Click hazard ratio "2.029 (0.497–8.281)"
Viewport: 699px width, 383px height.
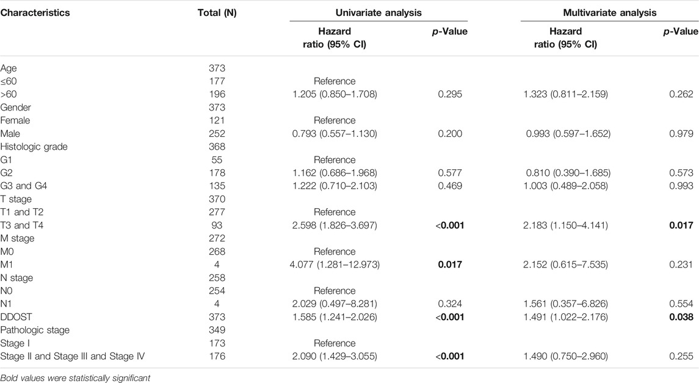335,304
